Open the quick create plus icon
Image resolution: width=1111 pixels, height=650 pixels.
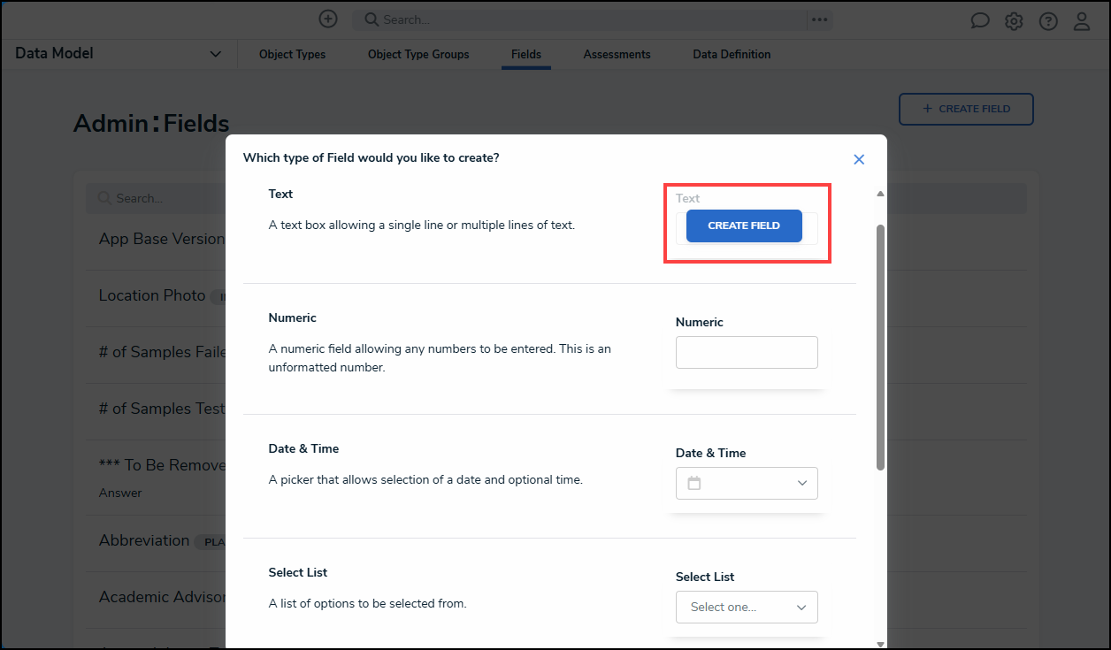pos(327,19)
